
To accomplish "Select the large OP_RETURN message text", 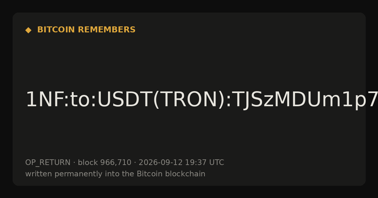I will click(x=202, y=100).
